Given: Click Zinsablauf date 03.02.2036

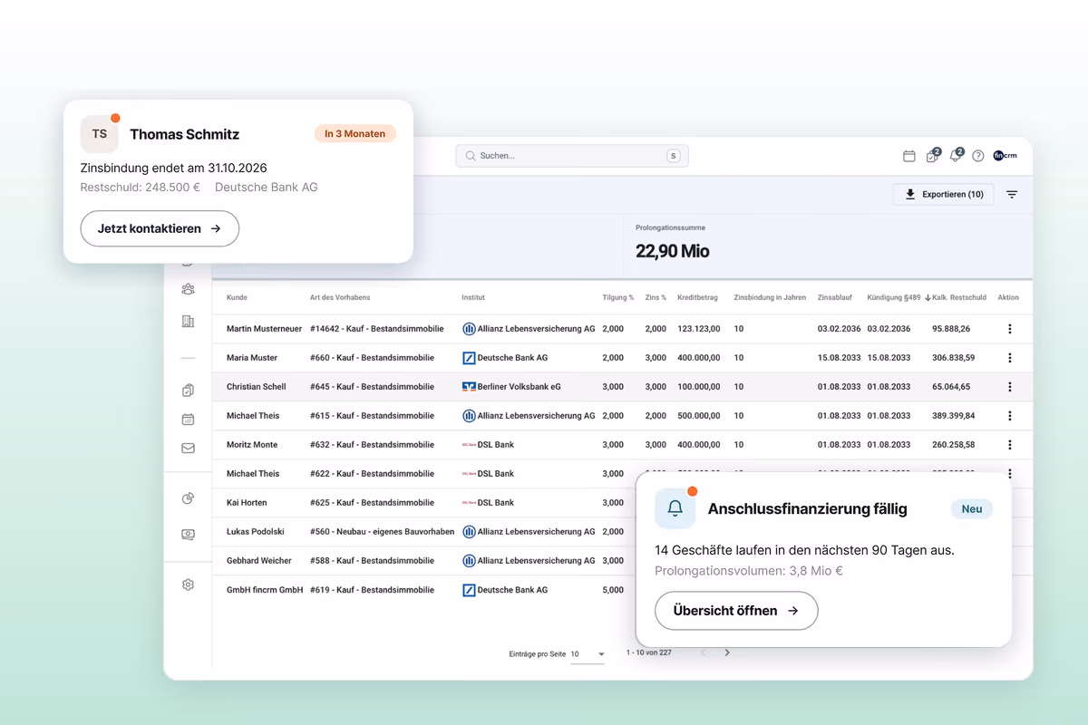Looking at the screenshot, I should click(x=839, y=329).
